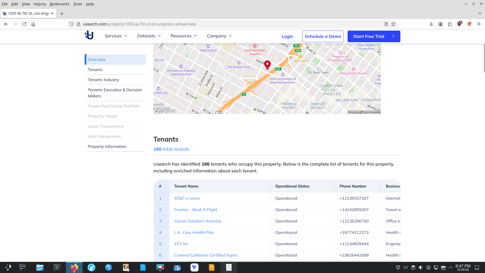Expand the Datasets dropdown menu
485x273 pixels.
[x=149, y=36]
